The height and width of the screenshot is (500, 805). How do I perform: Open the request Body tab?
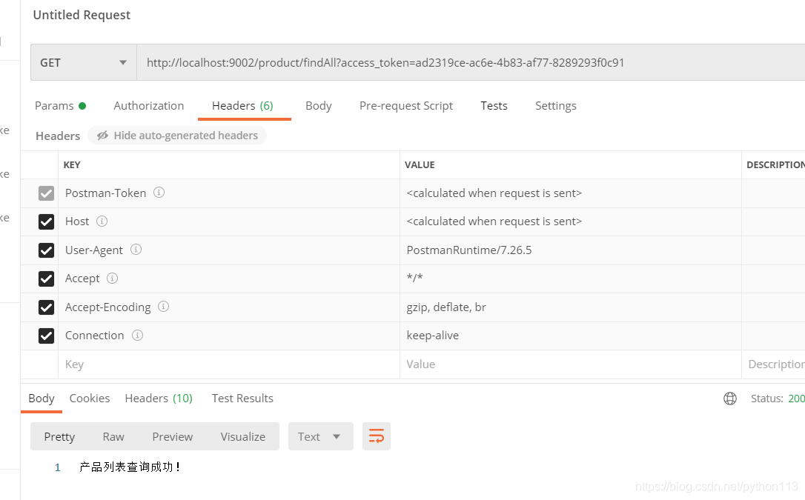[x=318, y=106]
